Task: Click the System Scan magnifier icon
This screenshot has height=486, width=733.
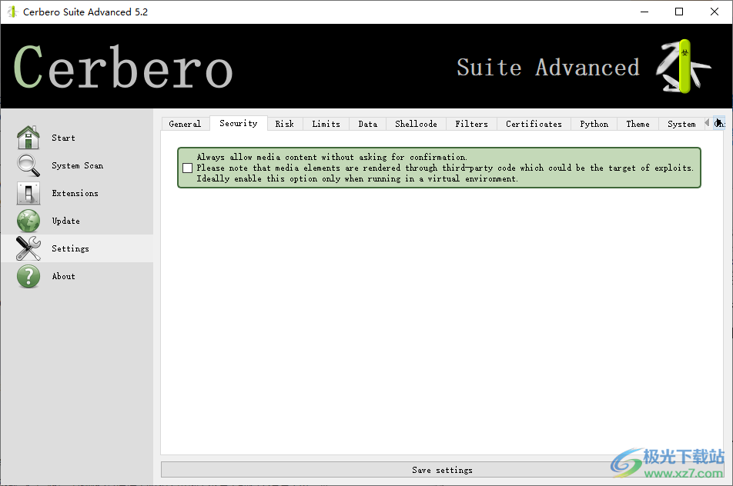Action: pyautogui.click(x=28, y=165)
